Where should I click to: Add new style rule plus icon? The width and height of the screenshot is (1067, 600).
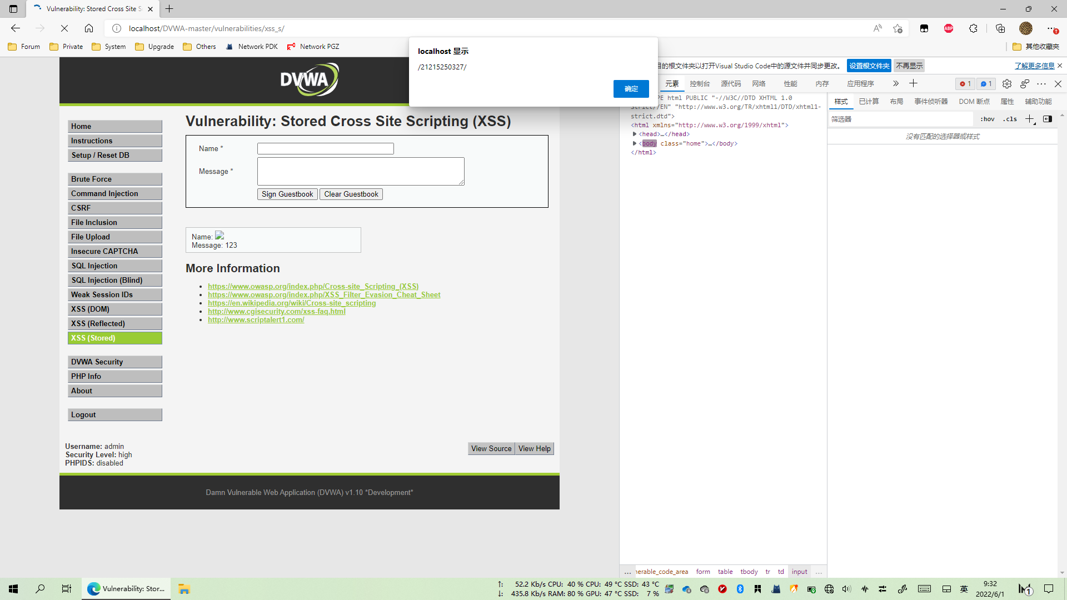pos(1030,119)
